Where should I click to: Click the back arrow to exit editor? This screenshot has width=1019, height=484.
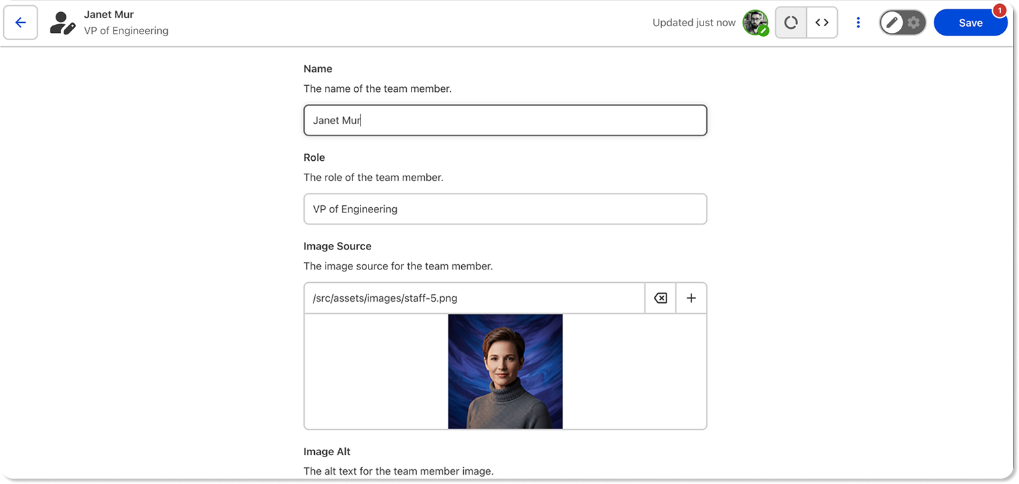click(20, 22)
